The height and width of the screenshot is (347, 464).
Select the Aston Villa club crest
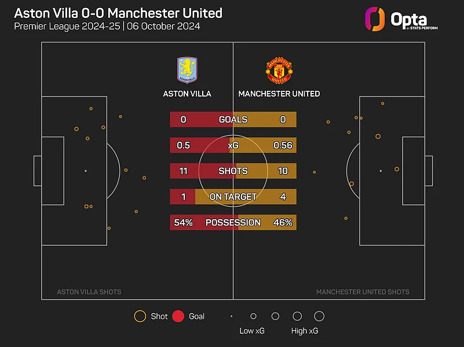point(187,70)
